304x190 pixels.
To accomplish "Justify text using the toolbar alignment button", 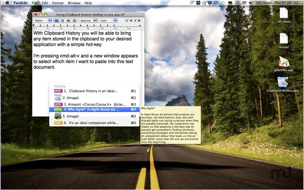I will (x=68, y=20).
